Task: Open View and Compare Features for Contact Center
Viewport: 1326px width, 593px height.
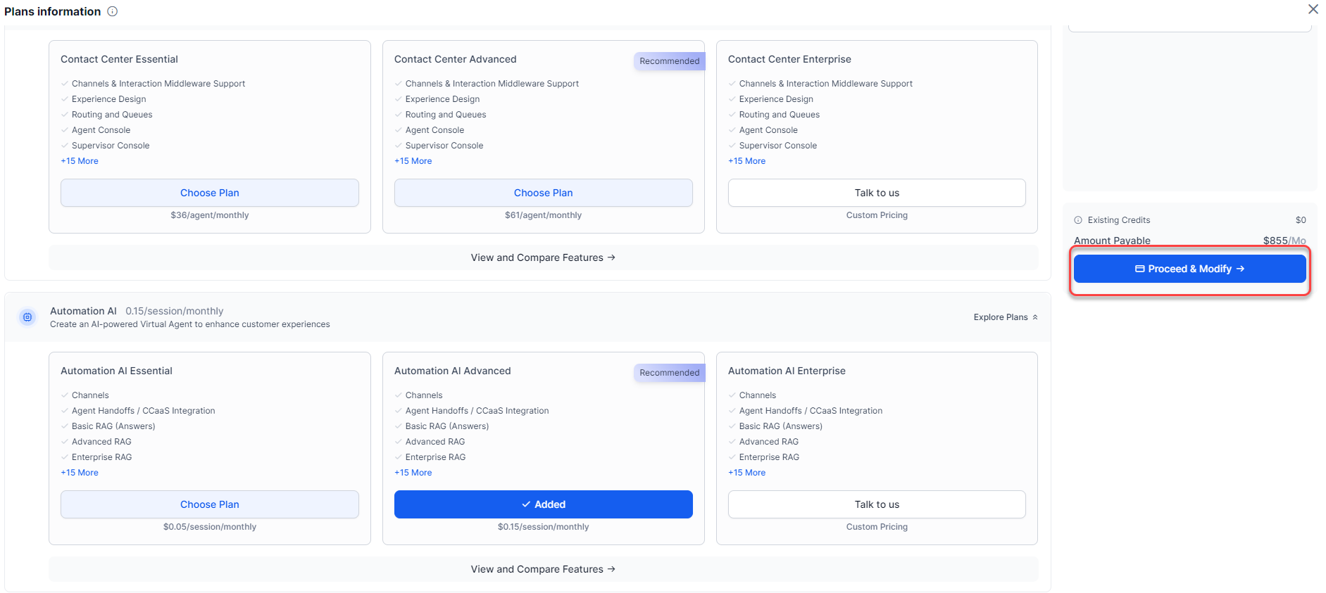Action: 543,257
